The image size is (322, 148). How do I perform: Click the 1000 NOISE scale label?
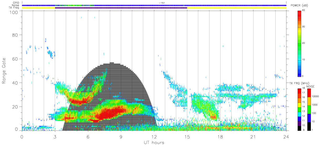[315, 105]
